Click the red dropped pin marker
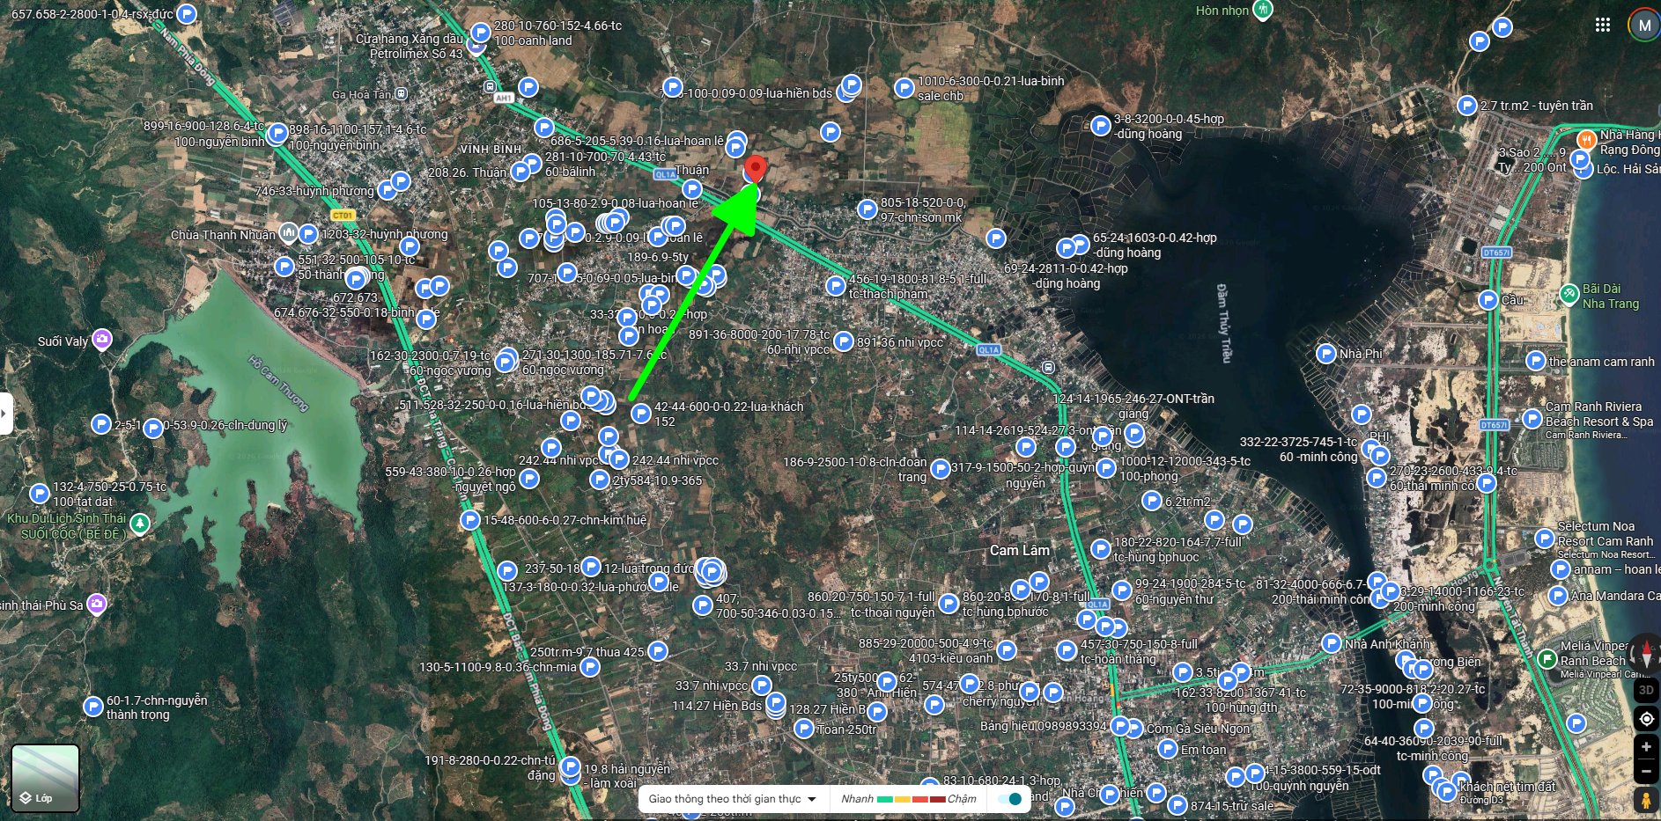Screen dimensions: 1661x821 point(755,170)
